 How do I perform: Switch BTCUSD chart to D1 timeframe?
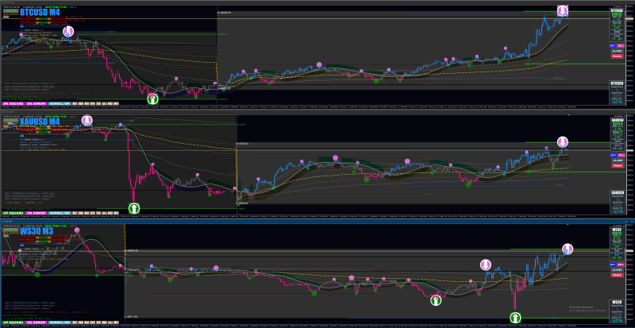click(x=75, y=104)
